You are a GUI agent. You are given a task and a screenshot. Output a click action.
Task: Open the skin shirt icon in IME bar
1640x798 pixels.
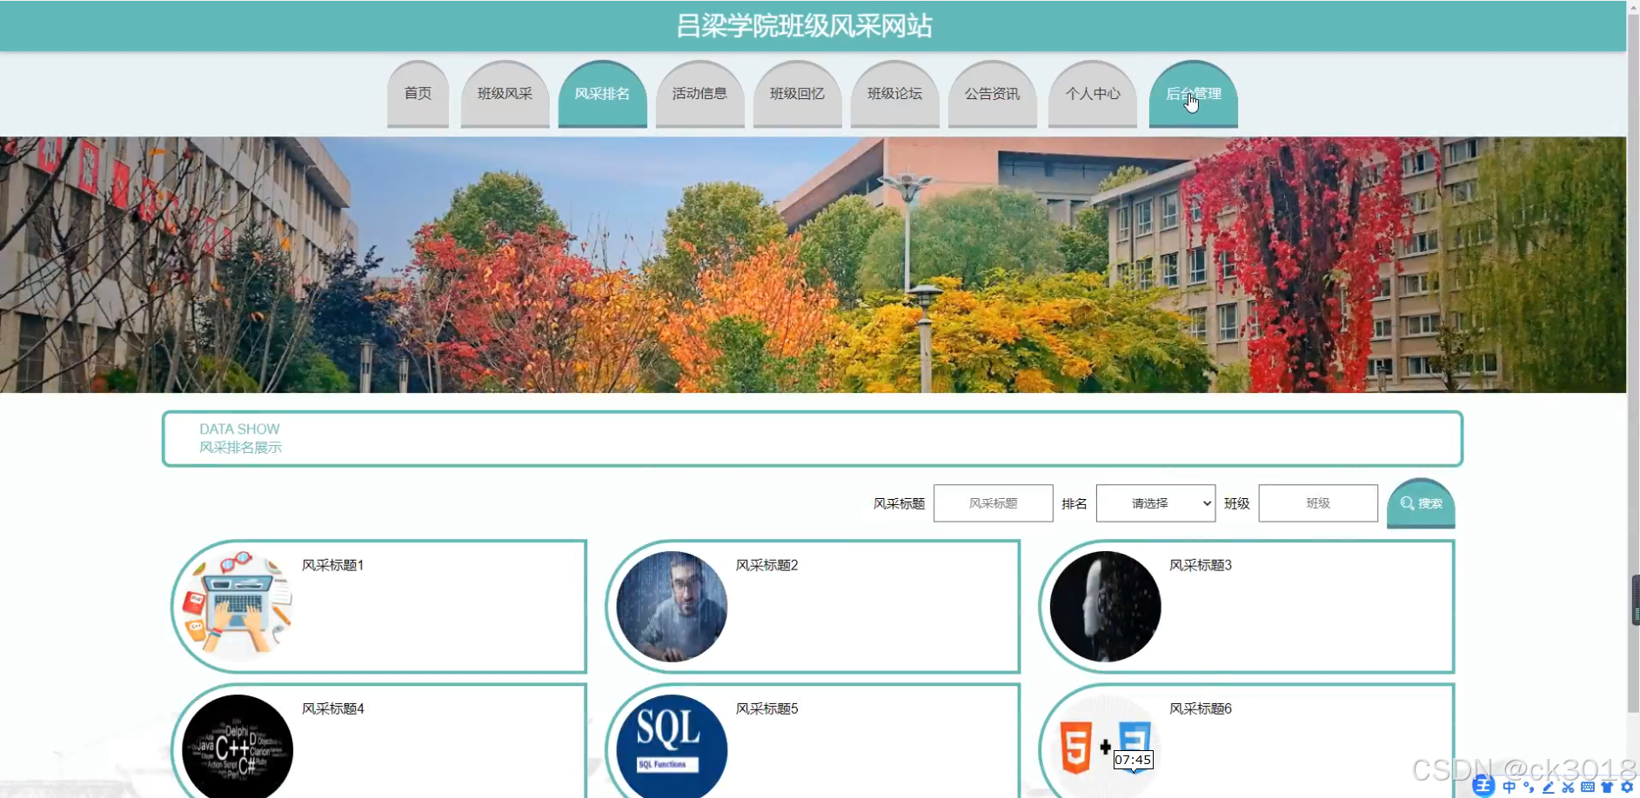click(1607, 787)
